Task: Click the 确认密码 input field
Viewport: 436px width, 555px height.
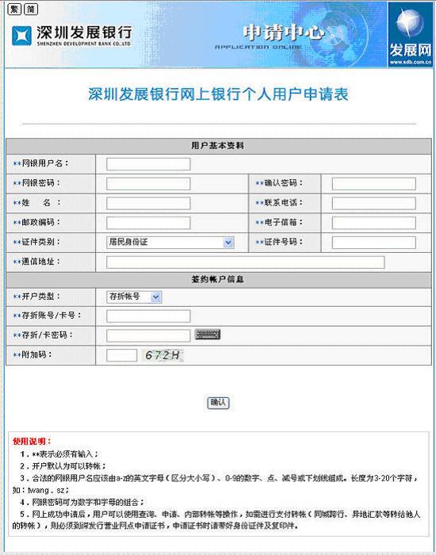Action: (x=373, y=184)
